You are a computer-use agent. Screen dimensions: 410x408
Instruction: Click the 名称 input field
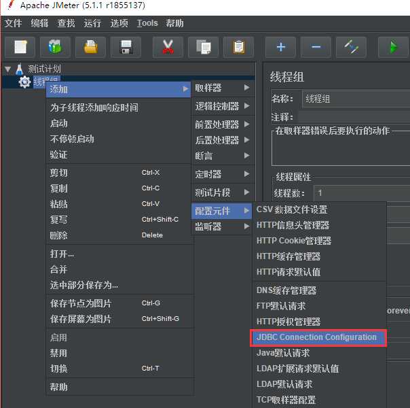click(x=356, y=99)
